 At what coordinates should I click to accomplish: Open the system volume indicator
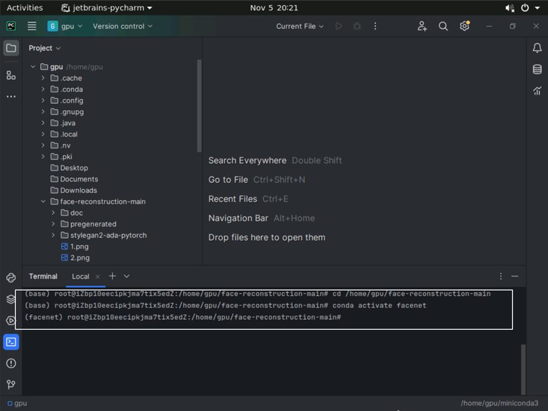[x=509, y=8]
